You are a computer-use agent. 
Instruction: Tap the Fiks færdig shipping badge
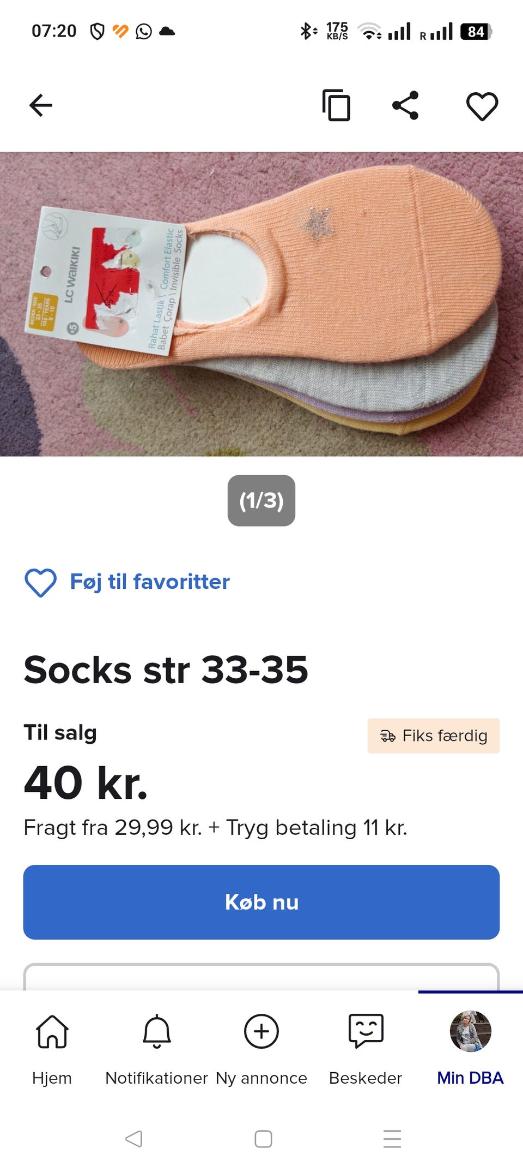[x=433, y=736]
